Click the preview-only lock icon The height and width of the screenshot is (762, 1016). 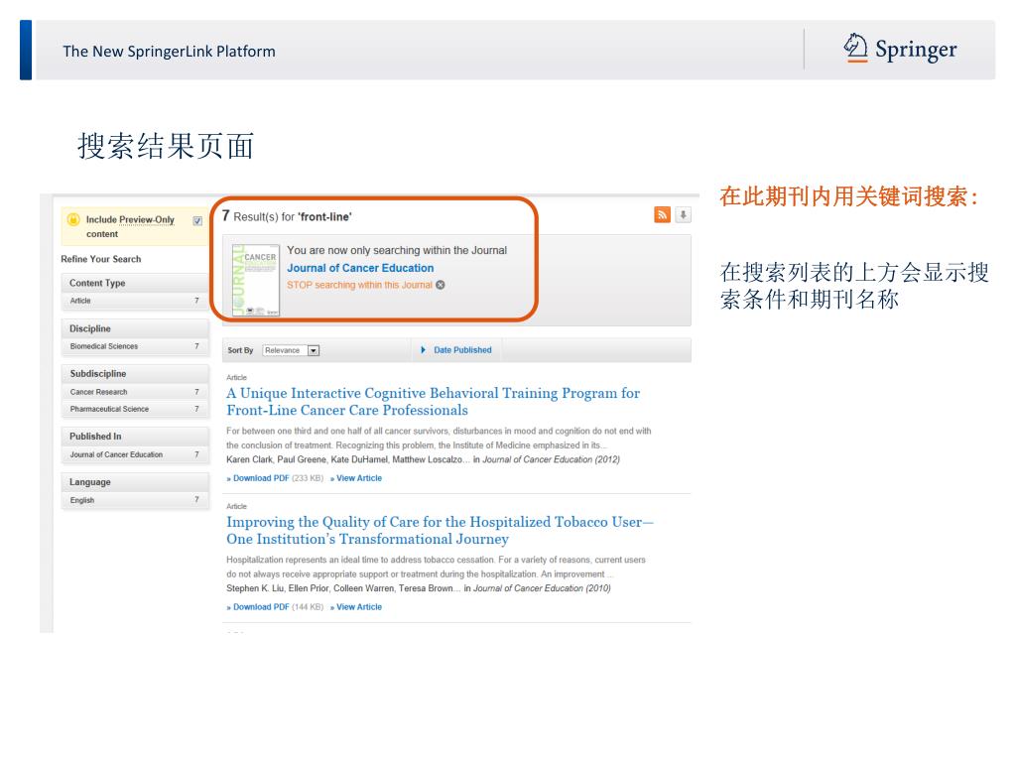point(73,219)
